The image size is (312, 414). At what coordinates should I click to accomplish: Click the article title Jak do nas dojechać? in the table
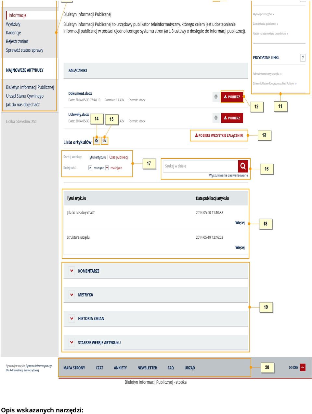click(x=81, y=213)
